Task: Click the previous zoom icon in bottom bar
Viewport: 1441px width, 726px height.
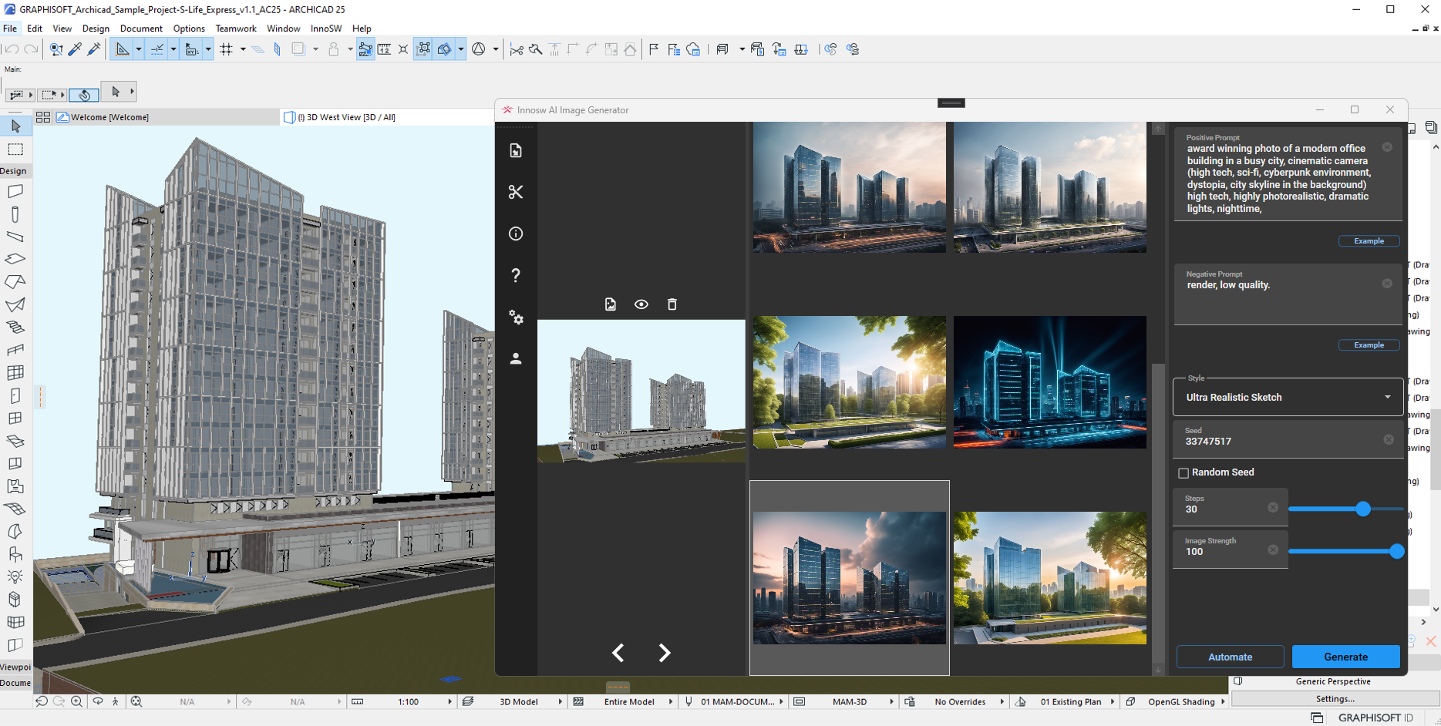Action: click(x=42, y=701)
